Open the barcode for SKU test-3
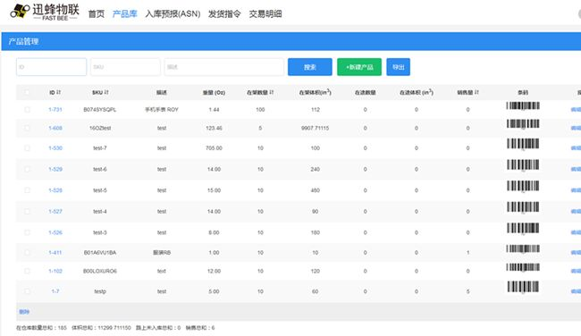The height and width of the screenshot is (336, 581). point(523,229)
